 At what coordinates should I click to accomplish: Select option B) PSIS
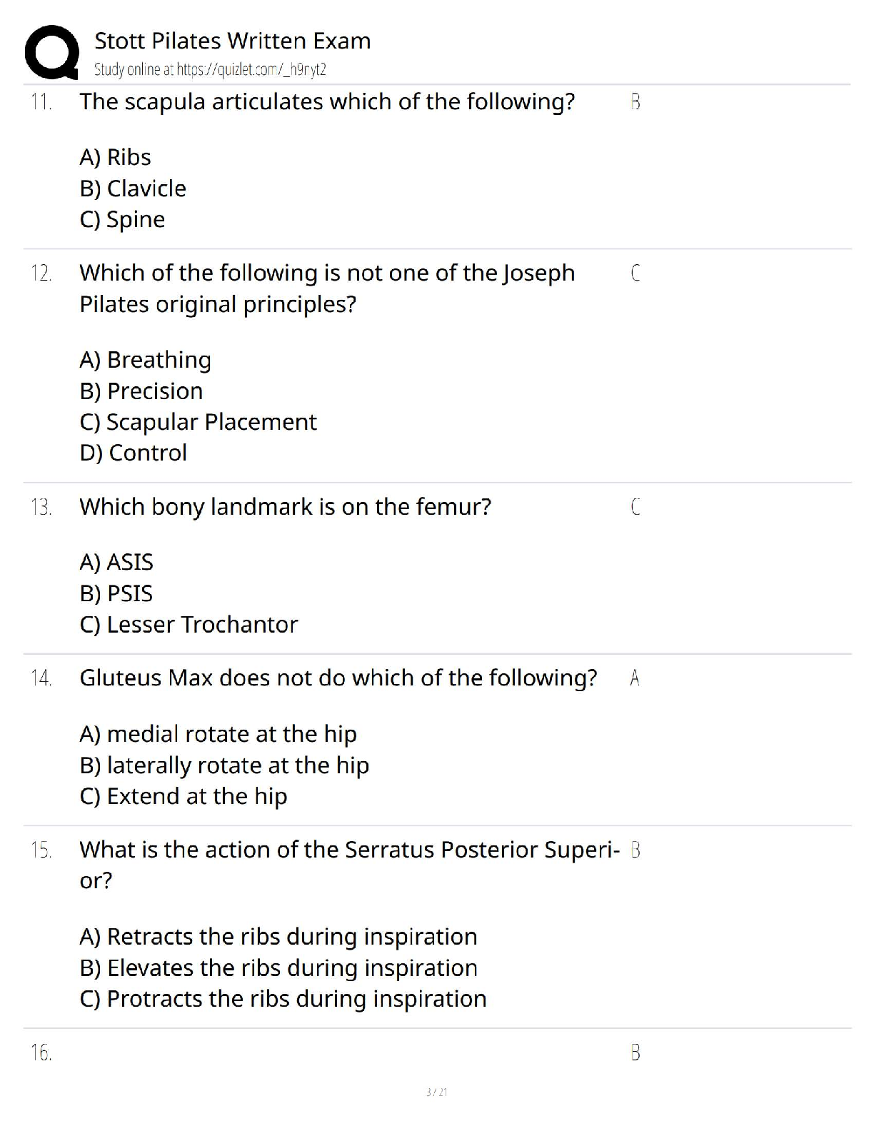116,593
